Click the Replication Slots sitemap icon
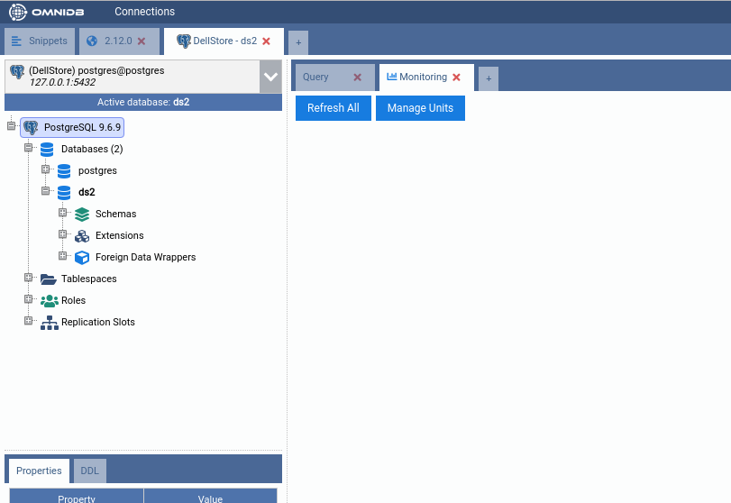 pos(49,323)
